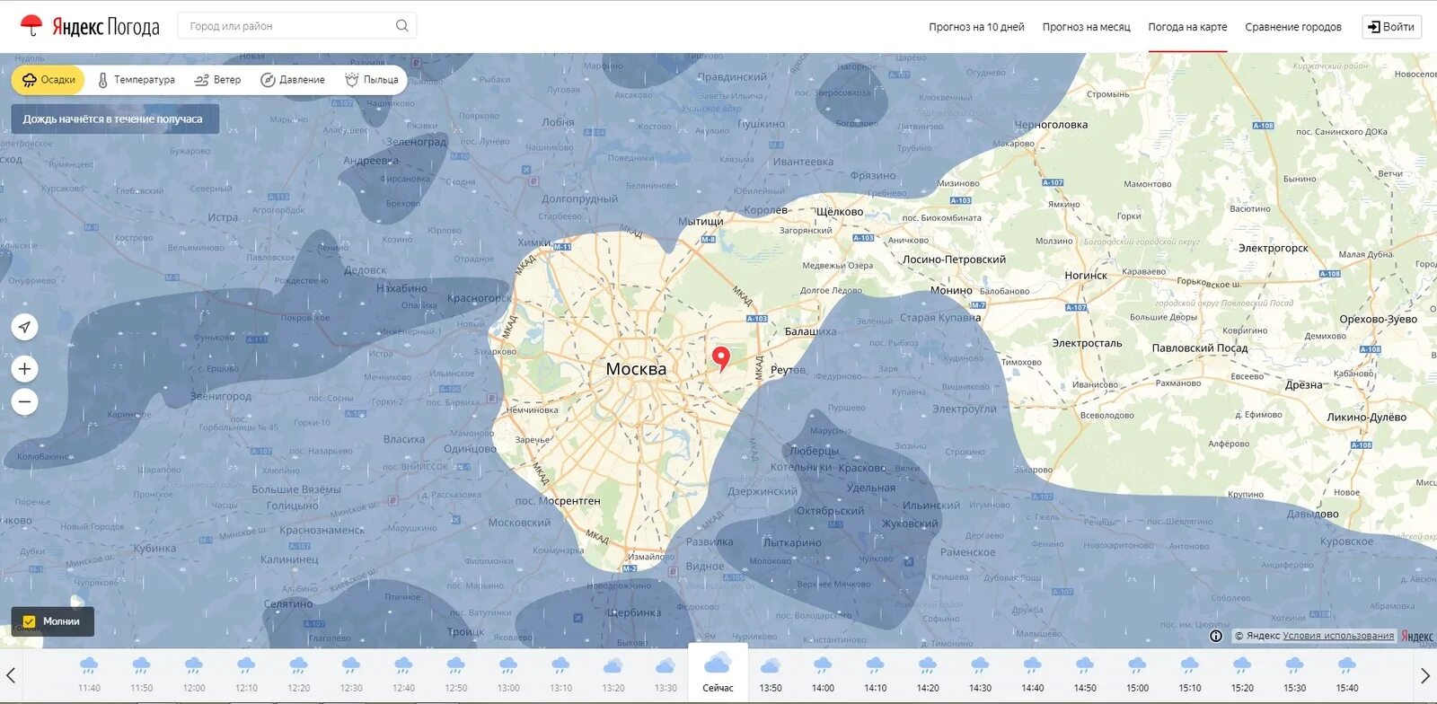Open map info circle icon
This screenshot has height=704, width=1437.
1216,636
